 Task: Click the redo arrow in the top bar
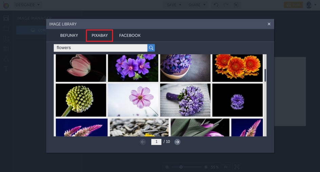click(x=226, y=5)
